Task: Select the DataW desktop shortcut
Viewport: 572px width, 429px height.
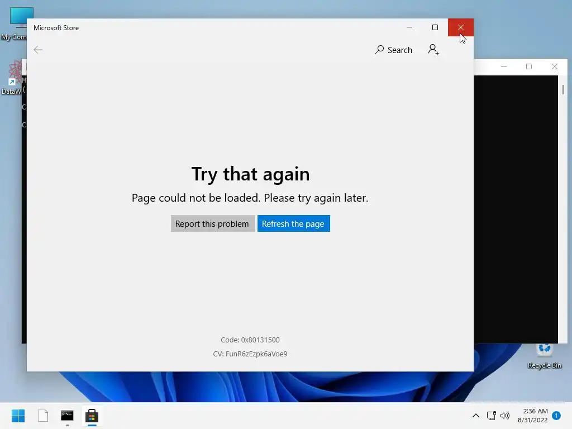Action: (12, 78)
